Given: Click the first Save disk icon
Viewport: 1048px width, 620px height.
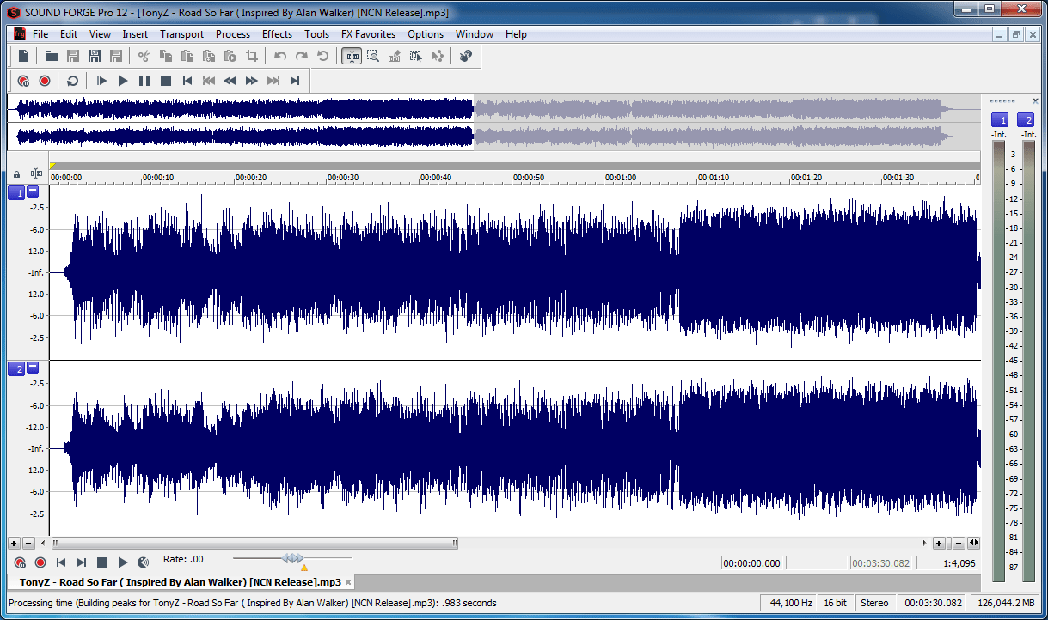Looking at the screenshot, I should click(x=73, y=56).
